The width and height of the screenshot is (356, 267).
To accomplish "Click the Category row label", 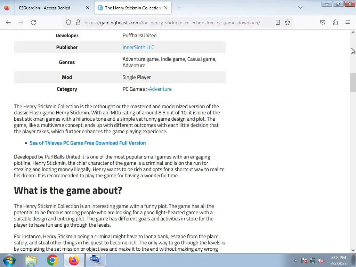I will pos(67,89).
